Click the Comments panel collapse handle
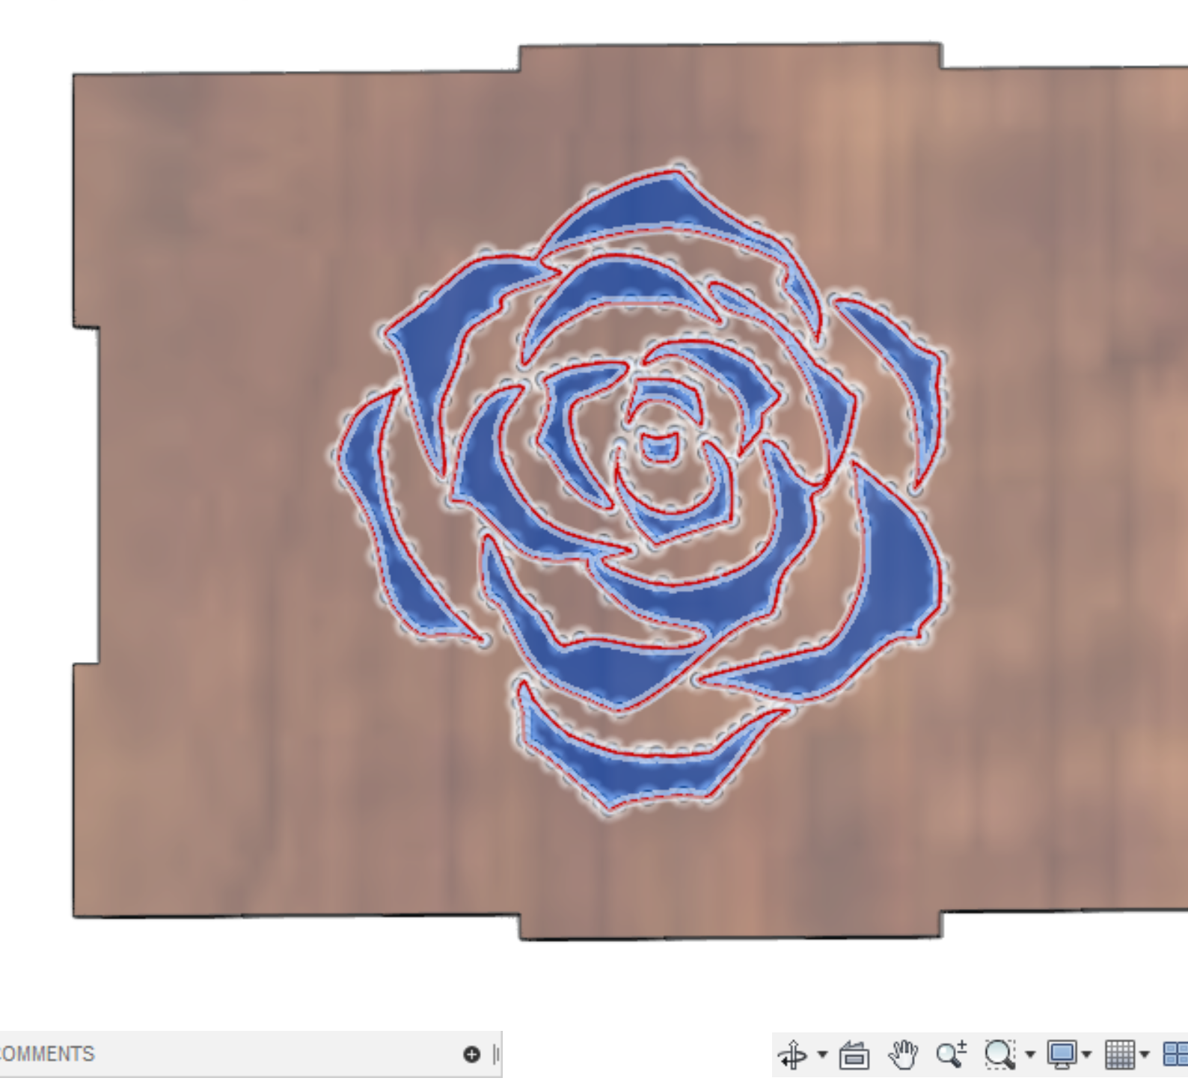 (x=495, y=1054)
